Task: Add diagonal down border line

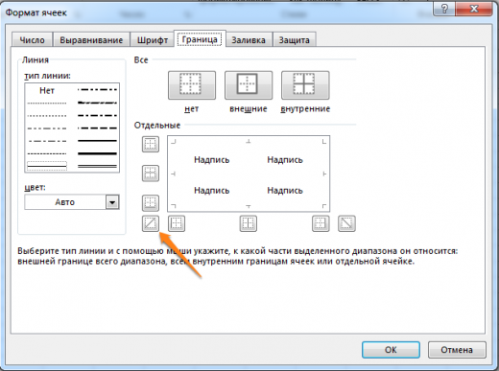Action: pyautogui.click(x=346, y=223)
